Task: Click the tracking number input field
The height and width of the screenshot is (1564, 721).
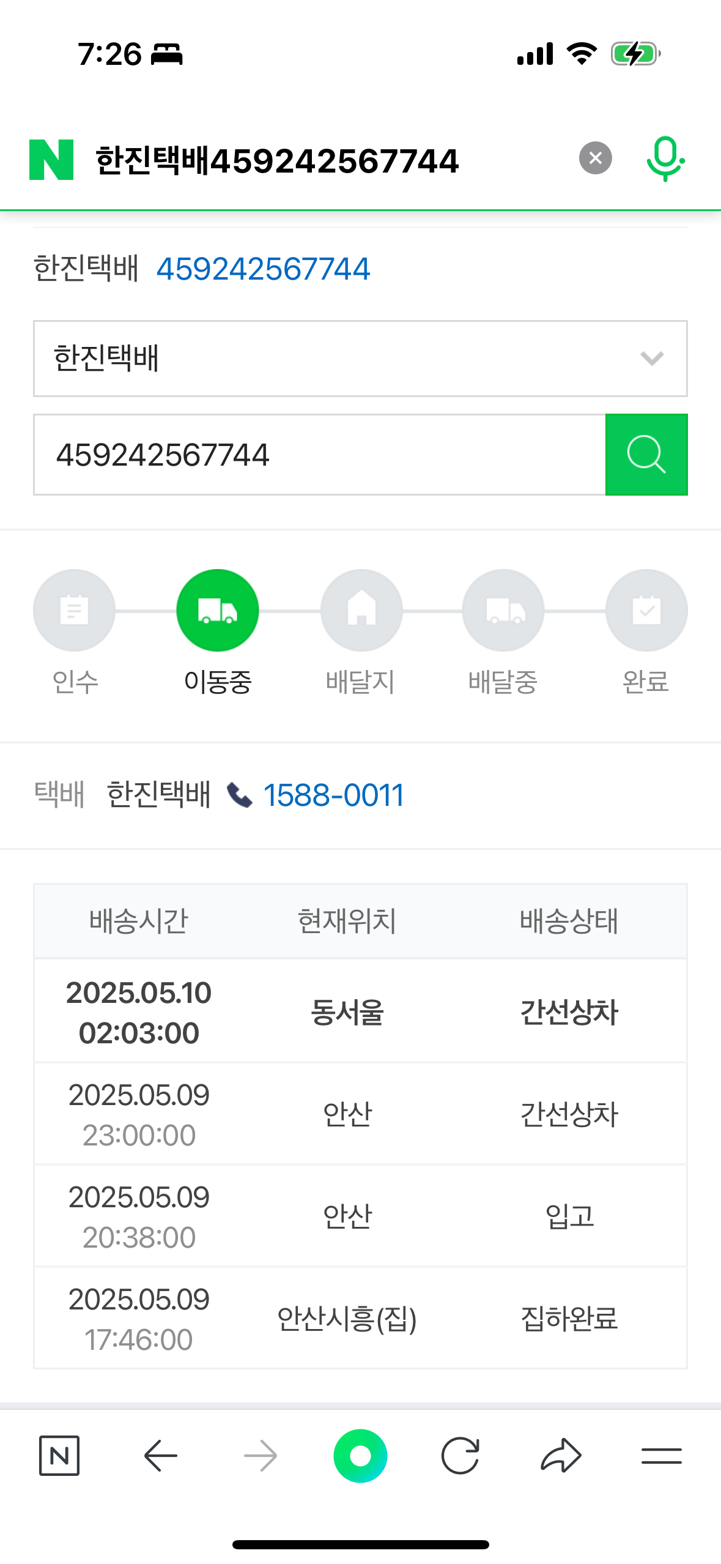Action: [x=319, y=455]
